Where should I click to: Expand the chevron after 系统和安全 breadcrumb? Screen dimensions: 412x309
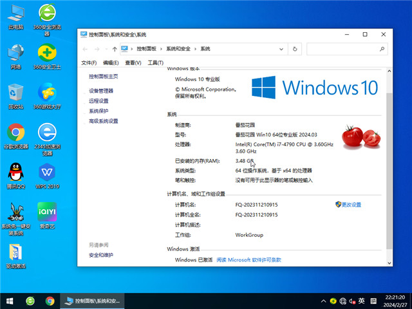point(195,49)
